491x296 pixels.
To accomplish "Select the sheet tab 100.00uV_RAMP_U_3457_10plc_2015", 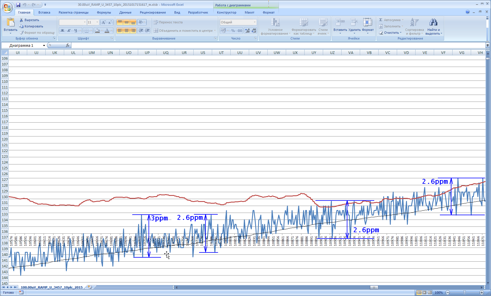I will [x=52, y=287].
